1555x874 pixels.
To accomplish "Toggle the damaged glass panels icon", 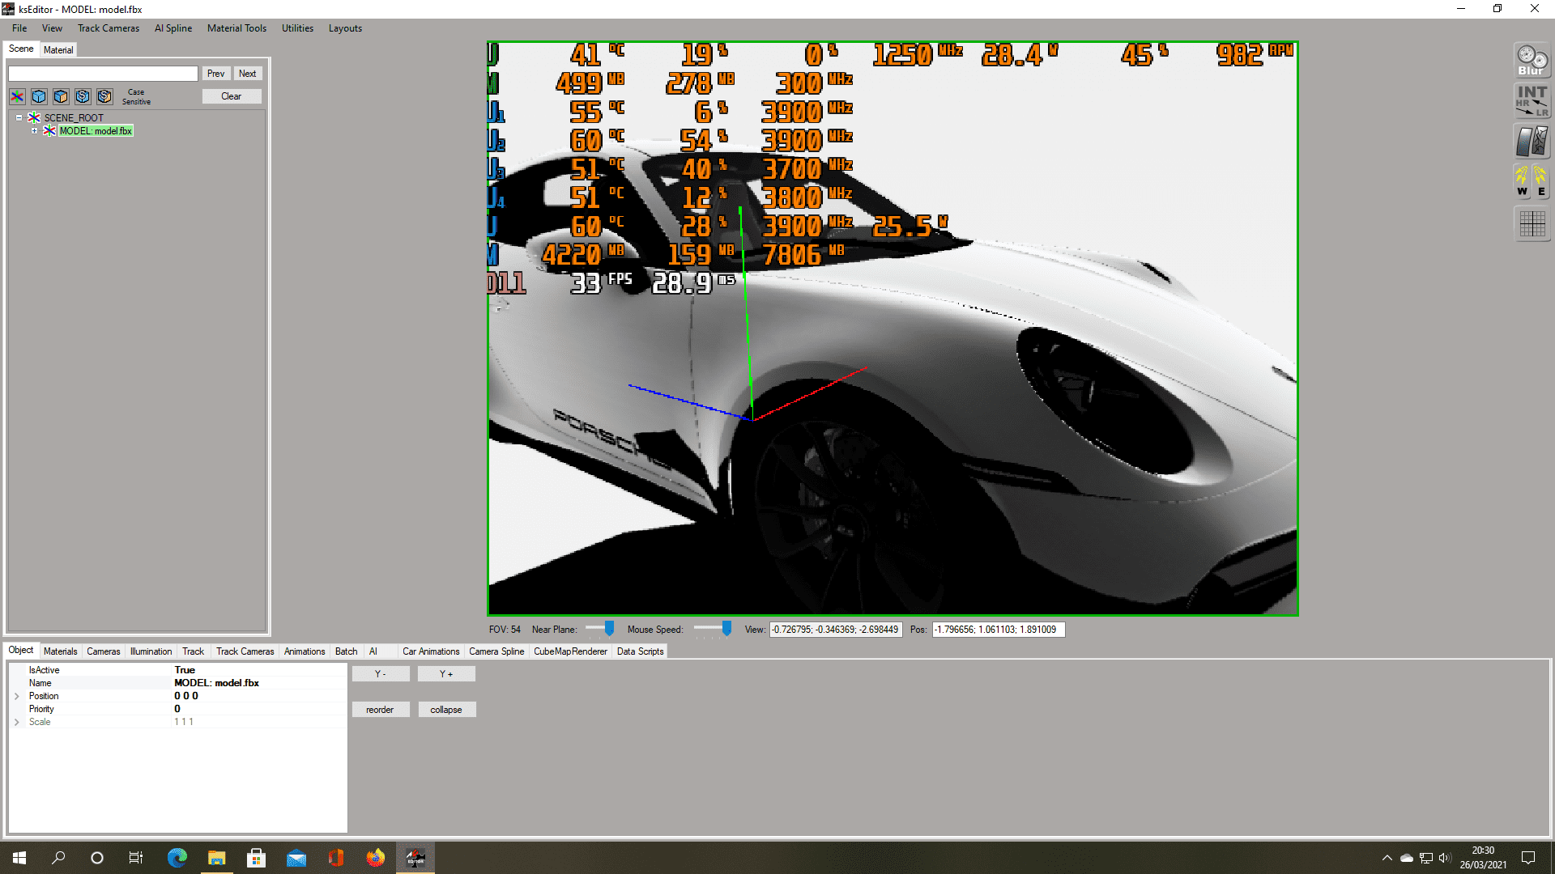I will tap(1532, 142).
